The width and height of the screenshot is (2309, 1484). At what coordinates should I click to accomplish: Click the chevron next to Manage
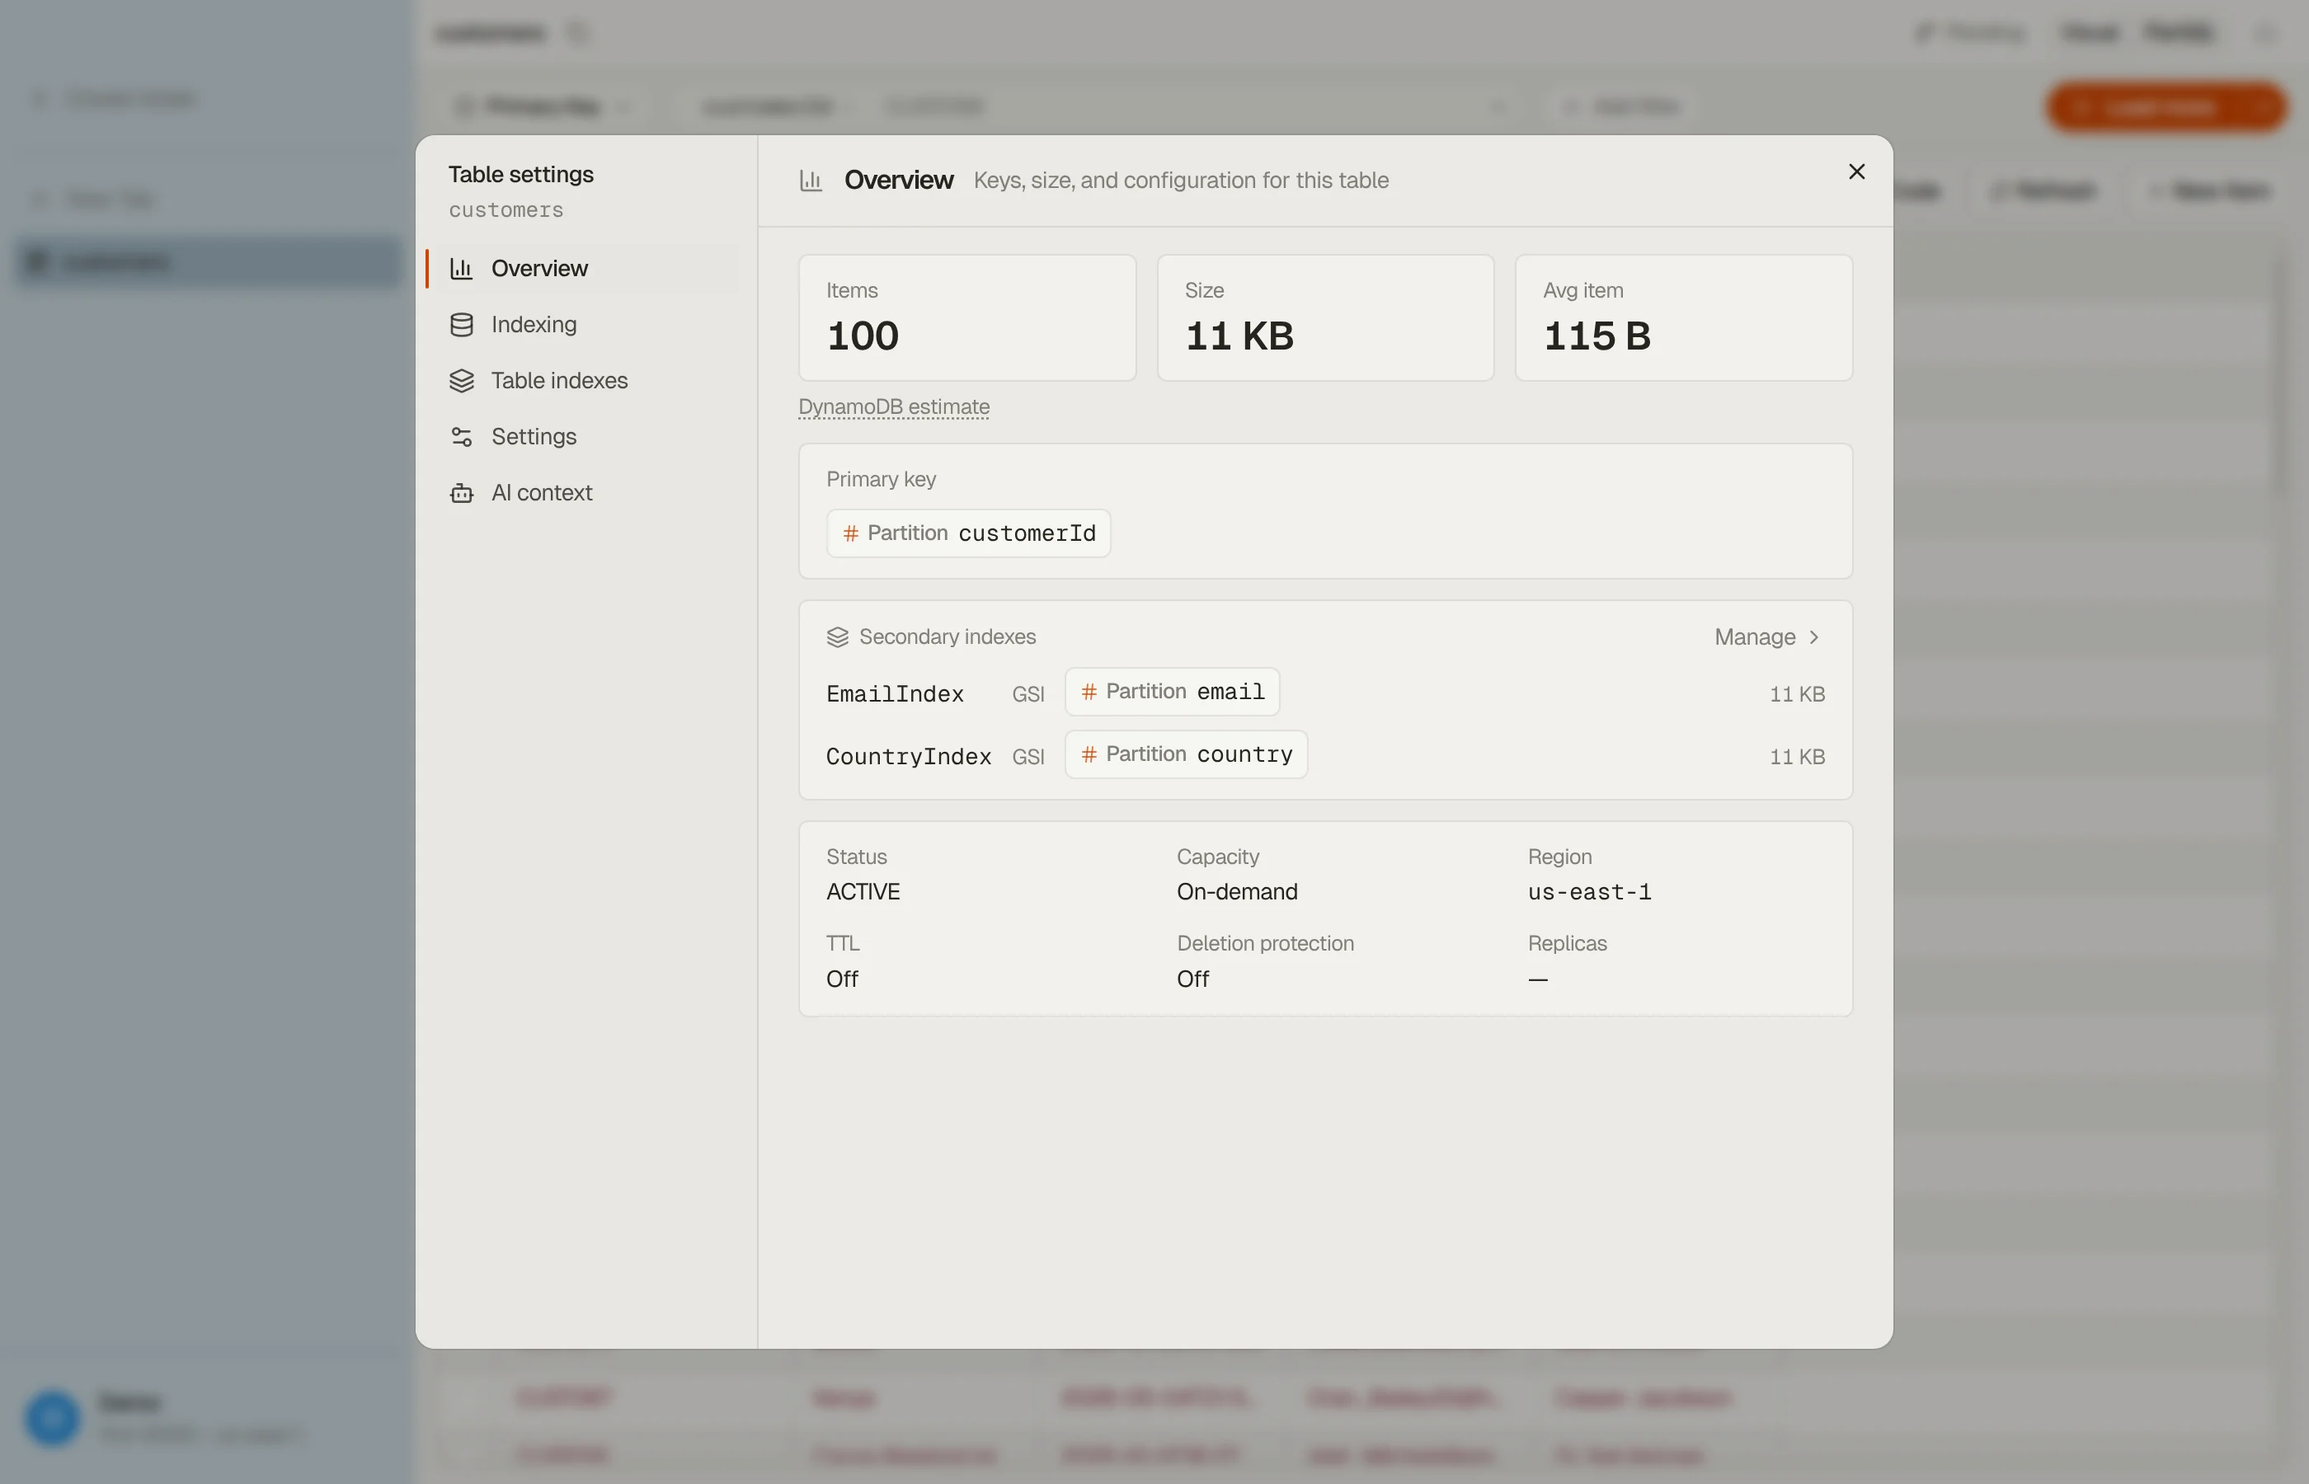click(x=1813, y=637)
